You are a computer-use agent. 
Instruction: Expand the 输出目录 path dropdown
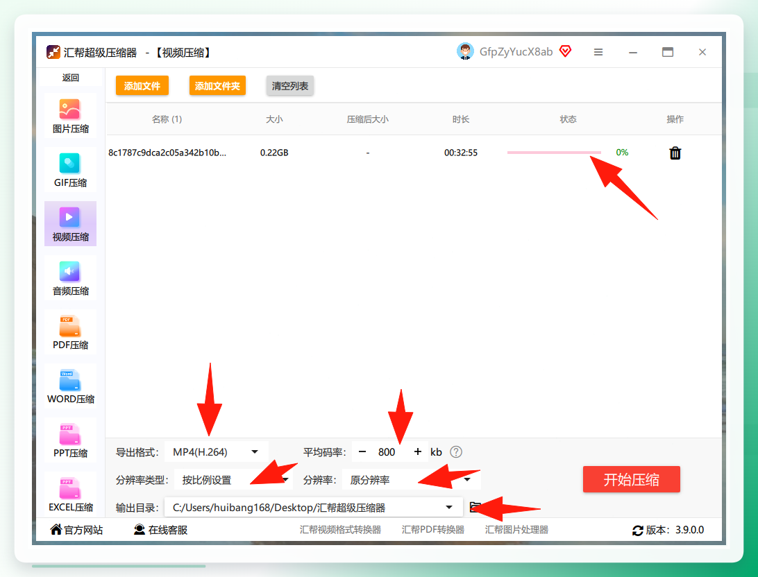point(313,508)
